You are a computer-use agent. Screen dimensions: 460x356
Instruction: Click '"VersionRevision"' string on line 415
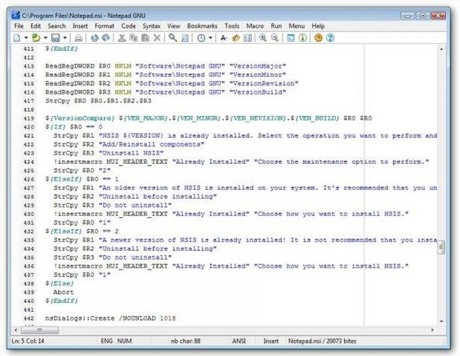264,84
